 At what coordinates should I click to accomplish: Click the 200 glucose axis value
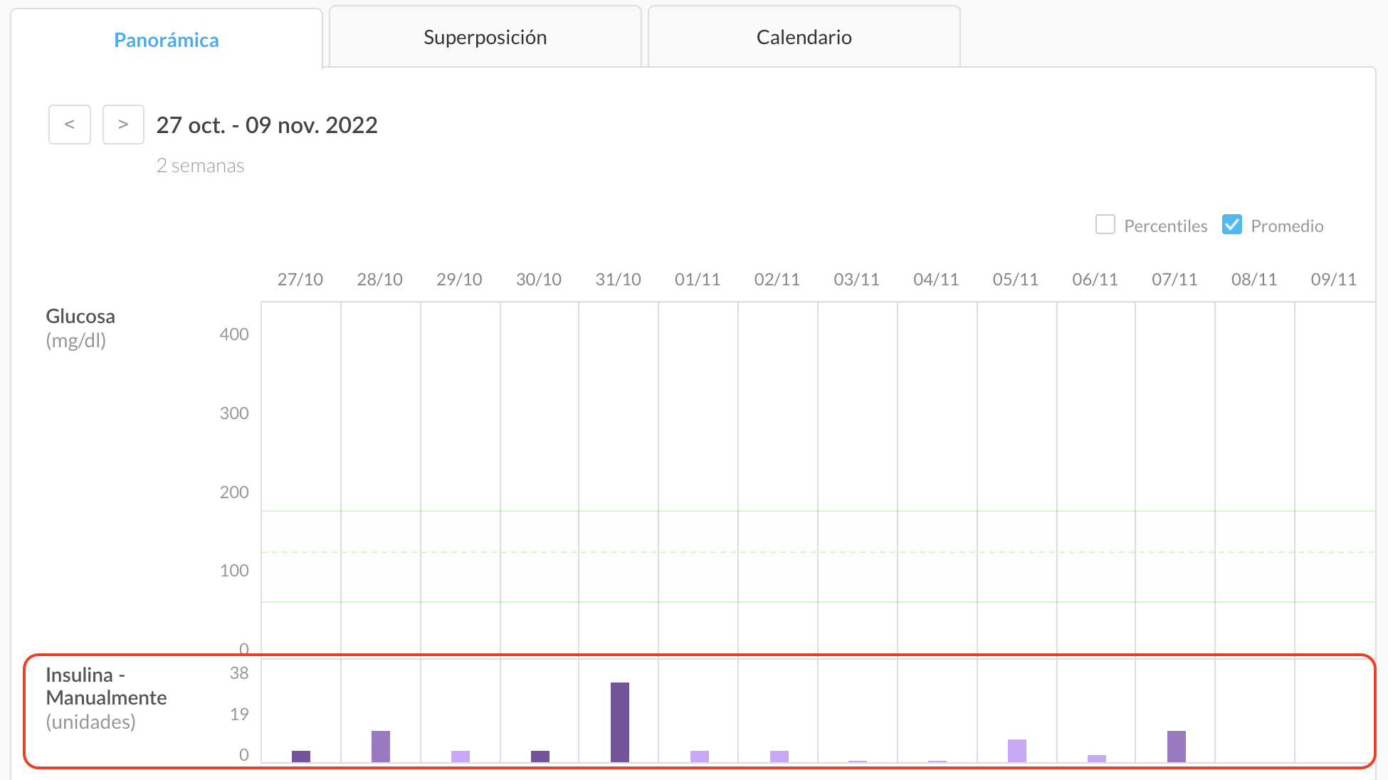[x=234, y=492]
